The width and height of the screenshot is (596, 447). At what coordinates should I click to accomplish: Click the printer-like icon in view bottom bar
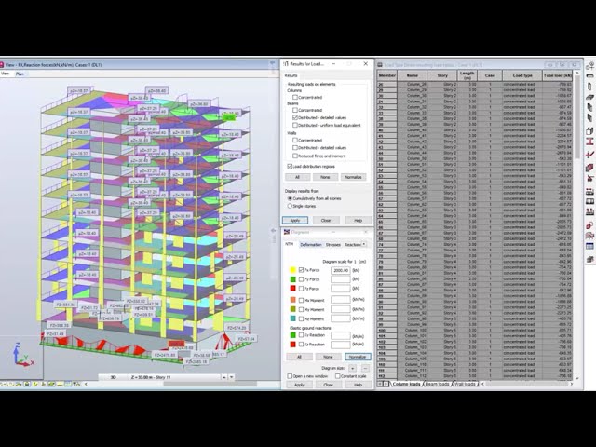click(x=27, y=384)
